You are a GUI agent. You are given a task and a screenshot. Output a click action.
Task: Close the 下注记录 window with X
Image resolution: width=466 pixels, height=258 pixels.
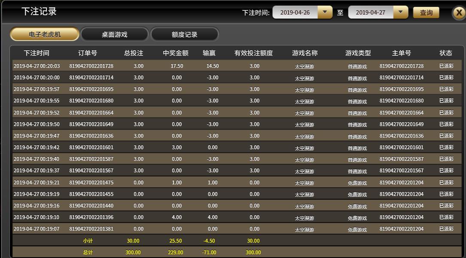click(x=459, y=13)
